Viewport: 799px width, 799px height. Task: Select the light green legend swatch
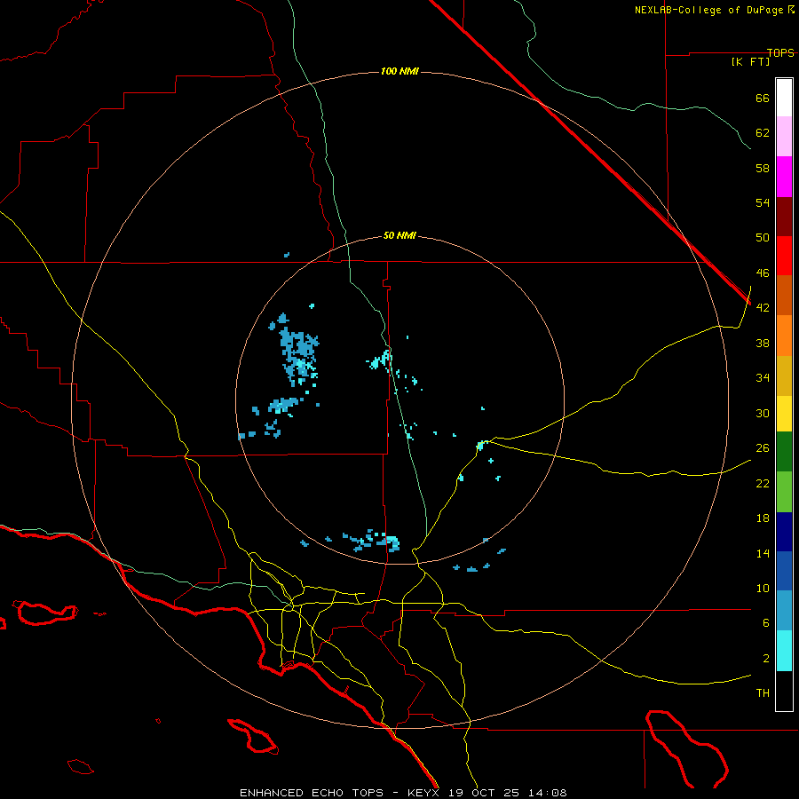(x=784, y=492)
